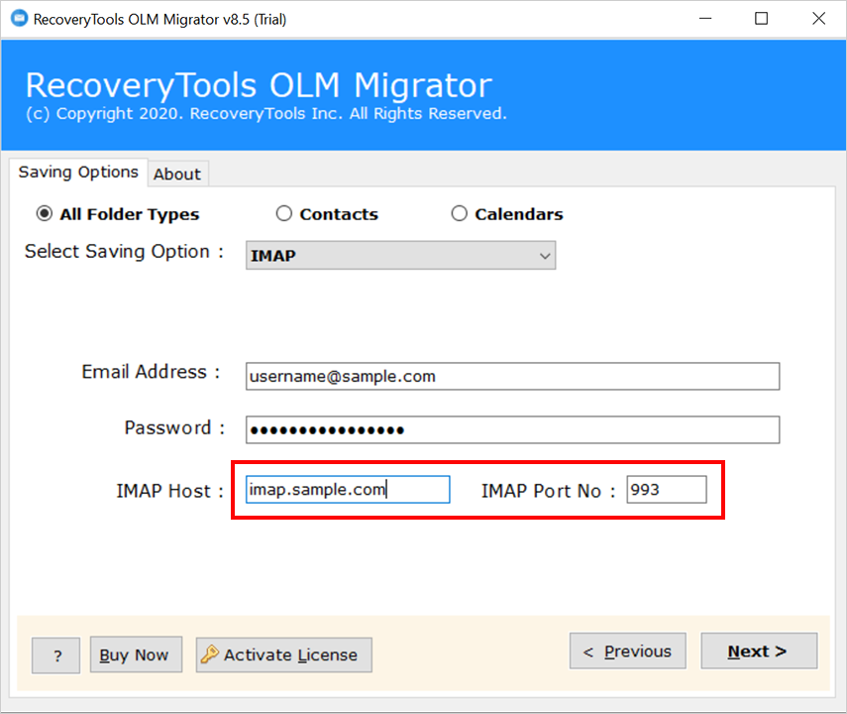Open help with the question mark button
This screenshot has width=847, height=714.
pos(56,655)
